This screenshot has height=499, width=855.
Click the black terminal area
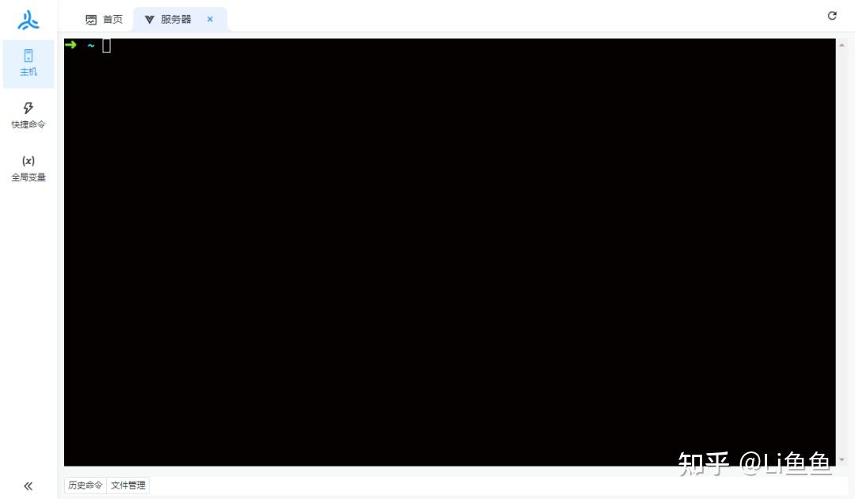pyautogui.click(x=450, y=252)
